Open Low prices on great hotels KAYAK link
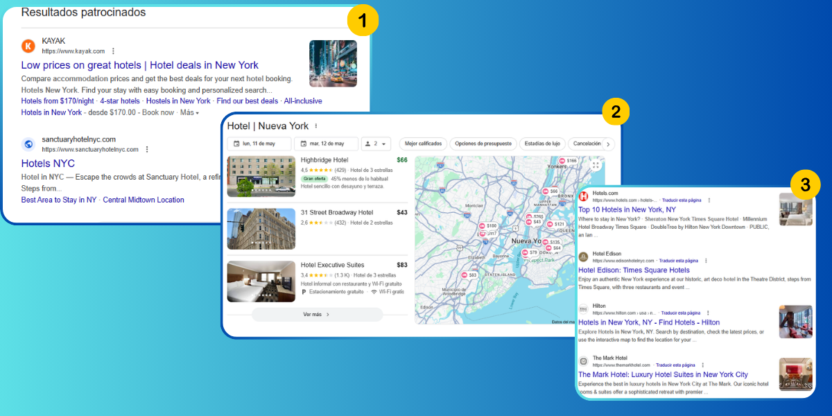Viewport: 832px width, 416px height. 140,65
